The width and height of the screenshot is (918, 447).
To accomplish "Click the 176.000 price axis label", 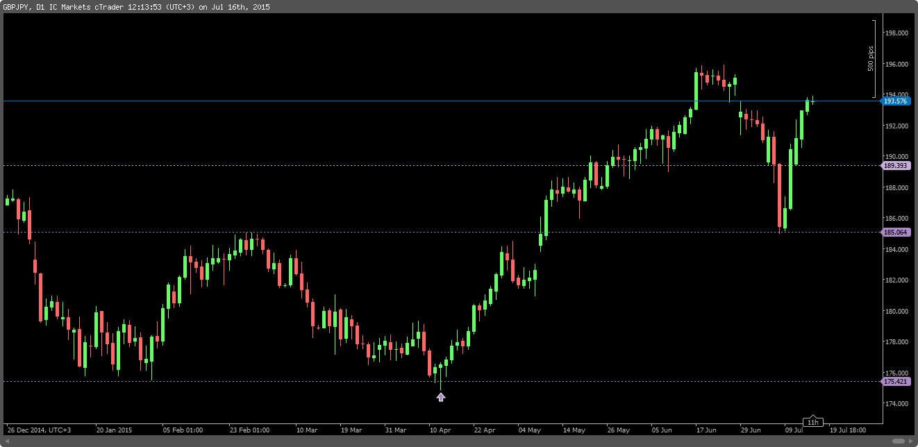I will [896, 373].
